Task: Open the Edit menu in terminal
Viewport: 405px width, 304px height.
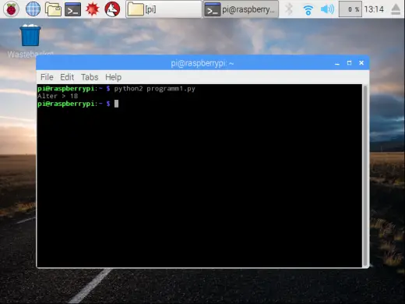Action: pyautogui.click(x=67, y=77)
